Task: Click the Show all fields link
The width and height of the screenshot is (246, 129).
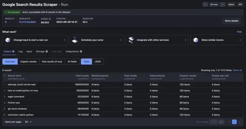Action: (x=237, y=70)
